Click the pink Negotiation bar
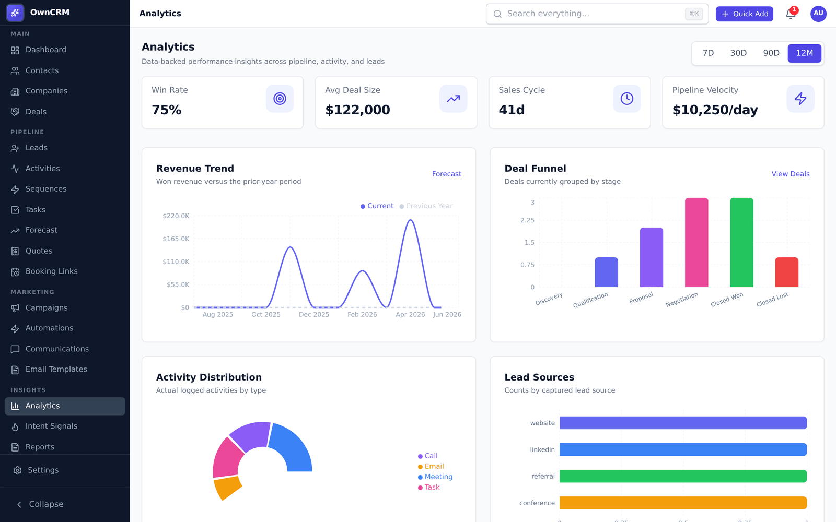The image size is (836, 522). point(696,243)
